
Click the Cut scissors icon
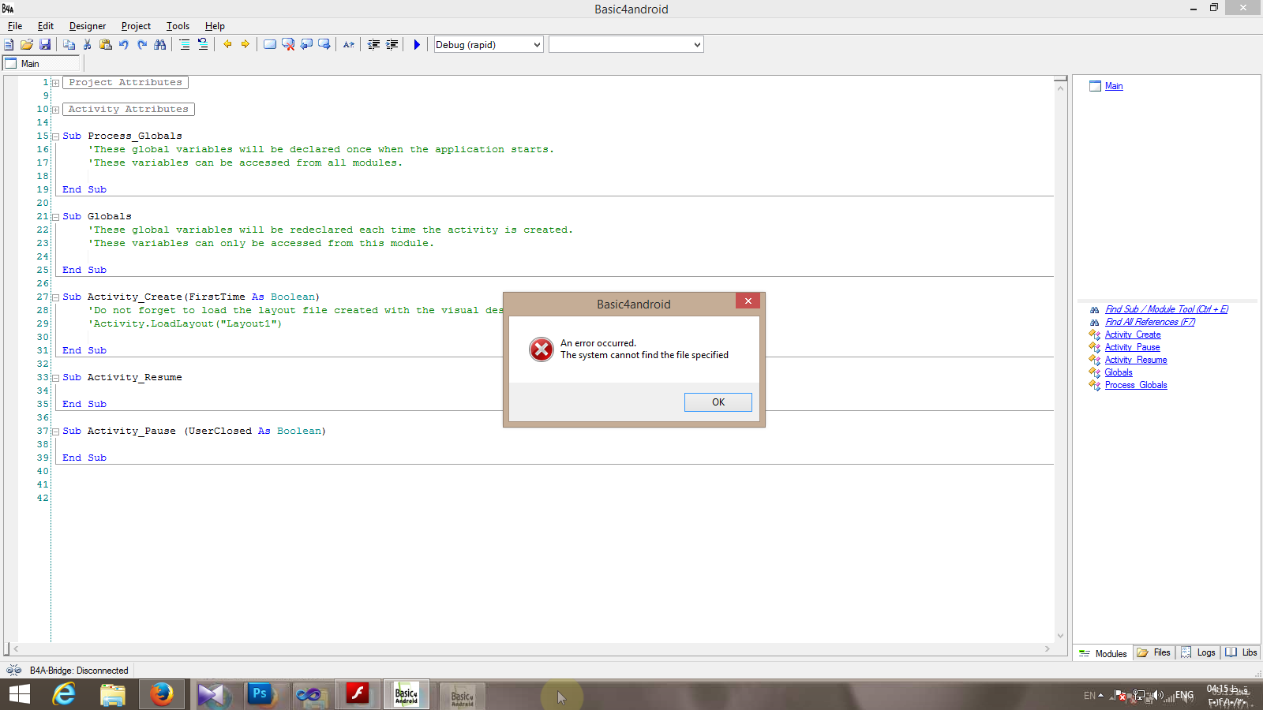tap(88, 45)
